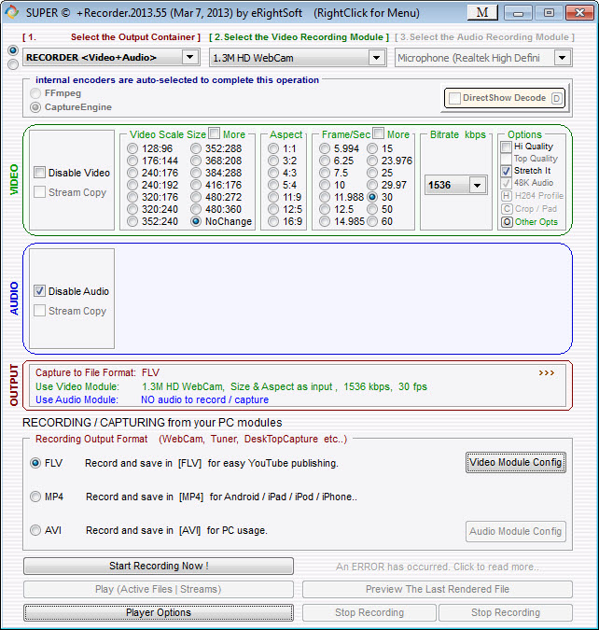599x630 pixels.
Task: Select the AVI recording output format
Action: [x=35, y=530]
